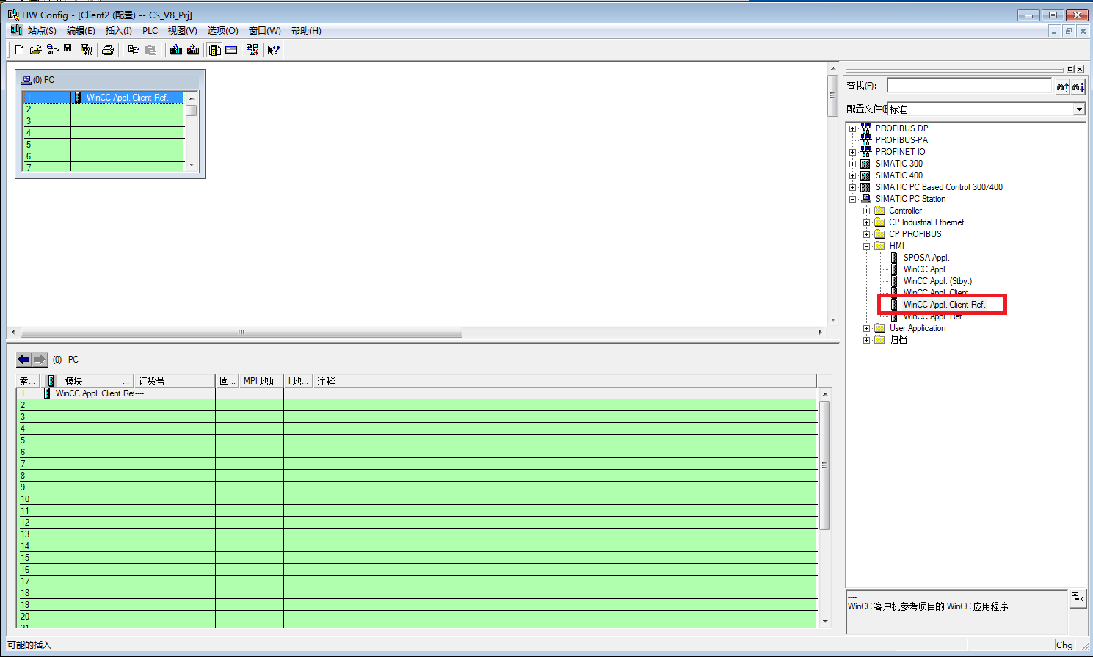
Task: Click the station window horizontal scrollbar thumb
Action: pos(242,333)
